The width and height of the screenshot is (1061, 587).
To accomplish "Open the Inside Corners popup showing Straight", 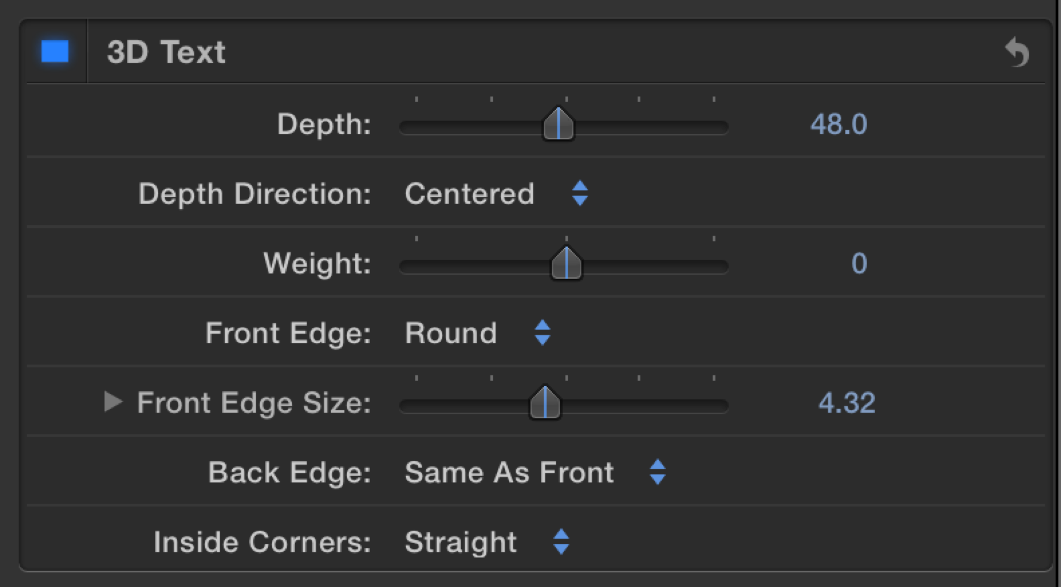I will (461, 542).
